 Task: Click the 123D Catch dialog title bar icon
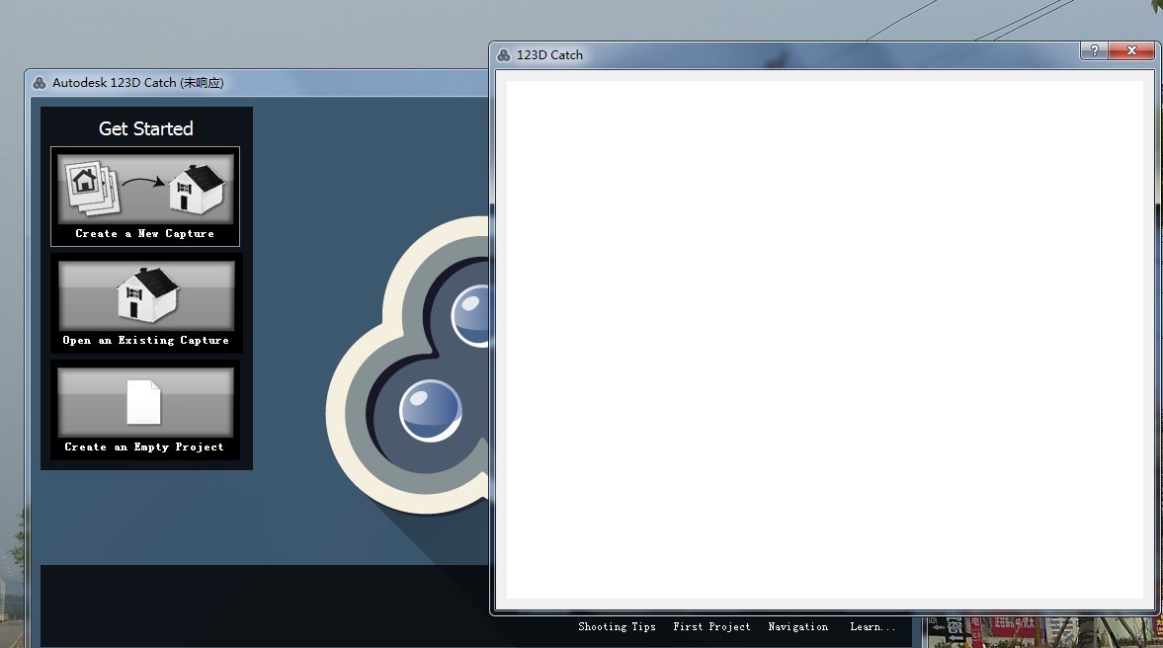(x=504, y=55)
